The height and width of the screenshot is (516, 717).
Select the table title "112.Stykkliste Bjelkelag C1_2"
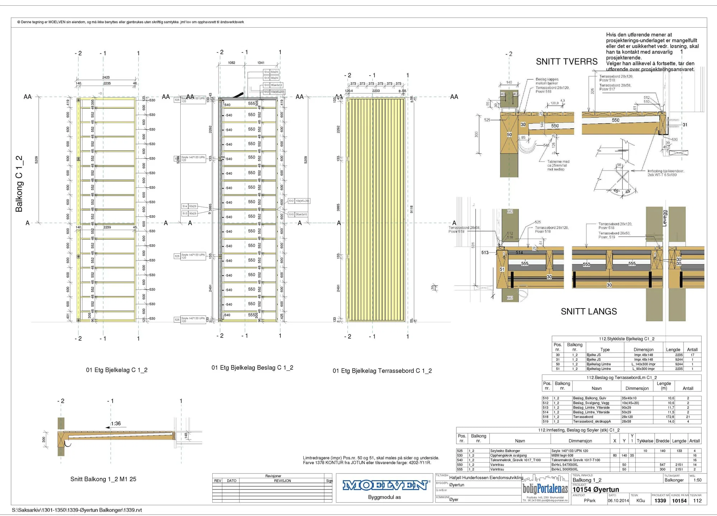coord(627,339)
